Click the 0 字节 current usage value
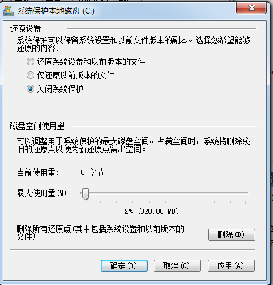 pyautogui.click(x=92, y=172)
